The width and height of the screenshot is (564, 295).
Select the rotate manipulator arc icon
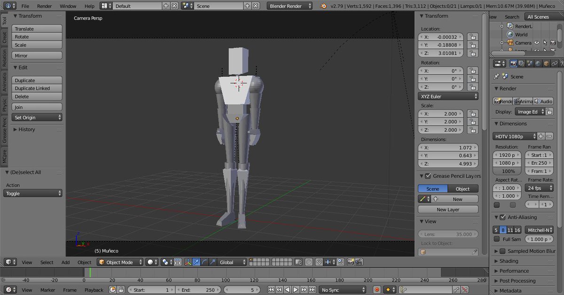(204, 262)
